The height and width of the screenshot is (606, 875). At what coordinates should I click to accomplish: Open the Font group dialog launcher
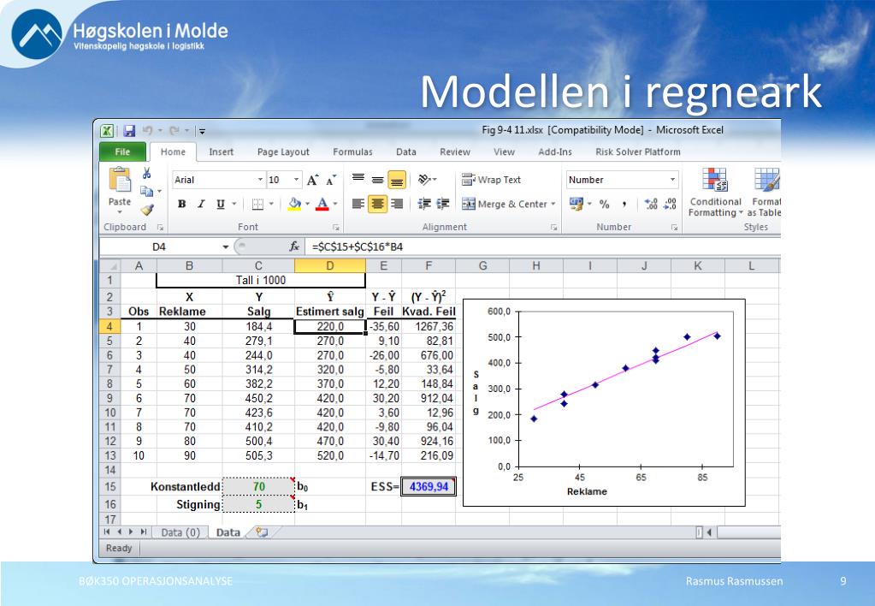pos(336,228)
